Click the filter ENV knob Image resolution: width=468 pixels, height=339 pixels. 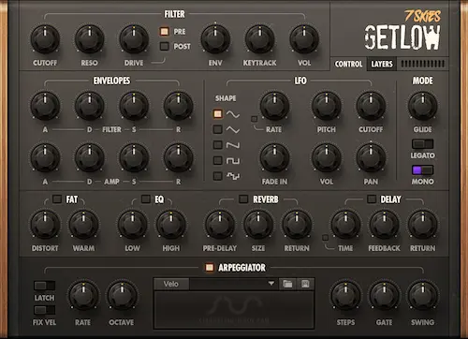[x=215, y=39]
